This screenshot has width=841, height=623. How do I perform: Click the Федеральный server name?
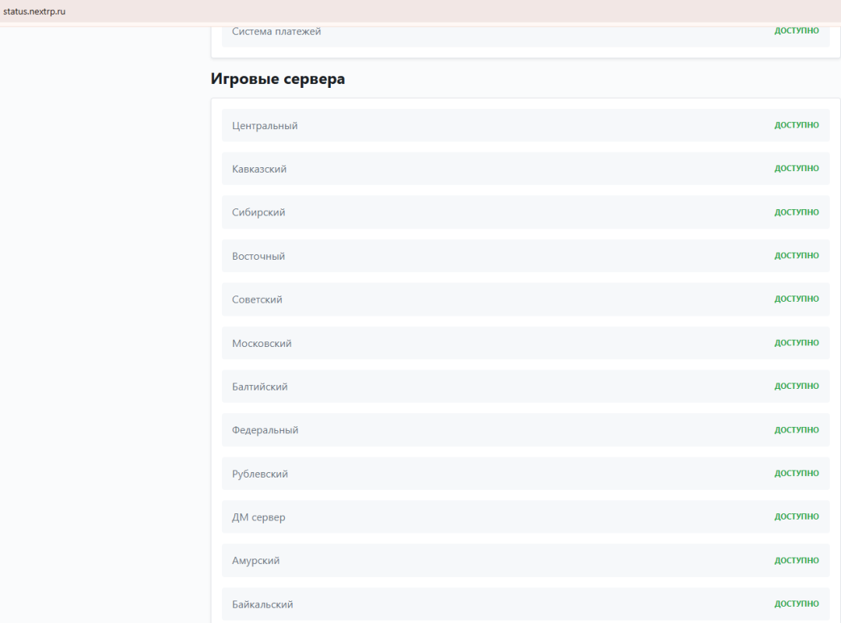(265, 431)
